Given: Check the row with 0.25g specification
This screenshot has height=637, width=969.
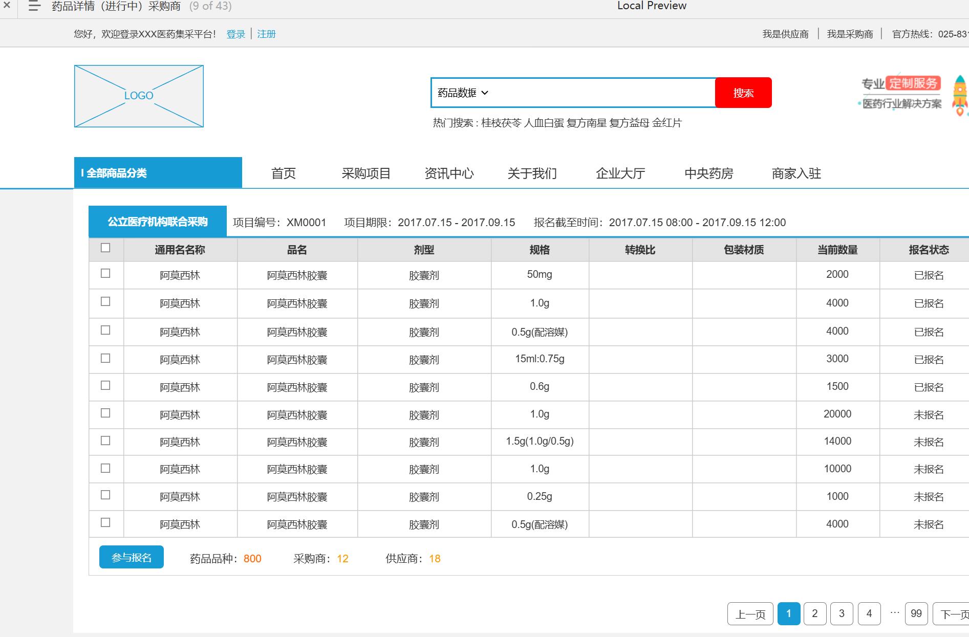Looking at the screenshot, I should [x=105, y=495].
